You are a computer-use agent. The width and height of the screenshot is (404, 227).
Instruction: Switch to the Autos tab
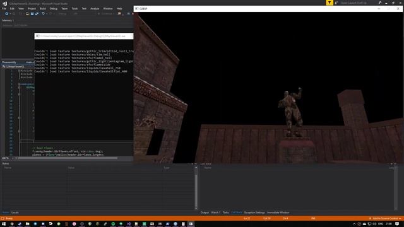(6, 212)
